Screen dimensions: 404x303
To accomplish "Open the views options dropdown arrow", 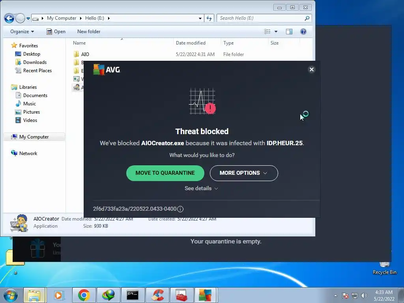I will point(276,32).
